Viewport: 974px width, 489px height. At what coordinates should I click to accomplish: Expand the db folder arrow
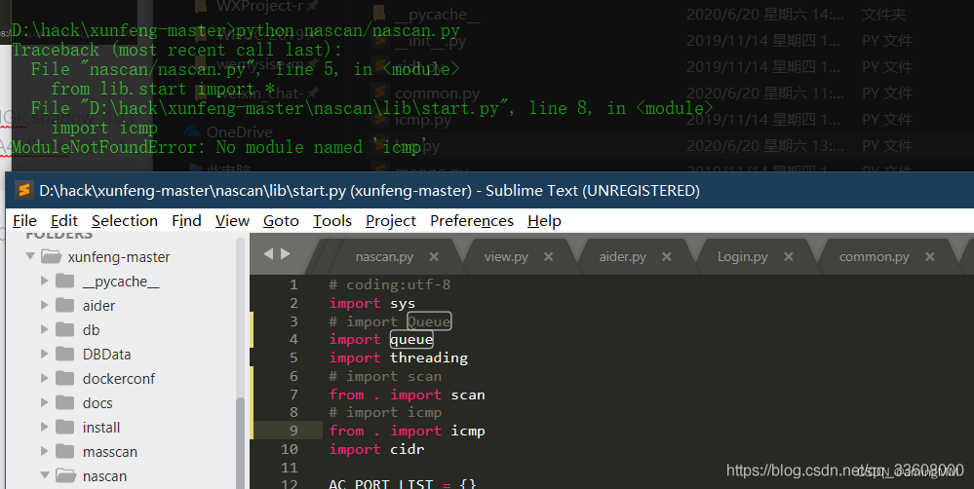(x=44, y=329)
